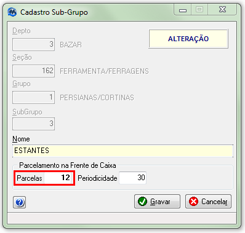Click the green checkmark icon on Gravar
Viewport: 245px width, 233px height.
[x=142, y=202]
